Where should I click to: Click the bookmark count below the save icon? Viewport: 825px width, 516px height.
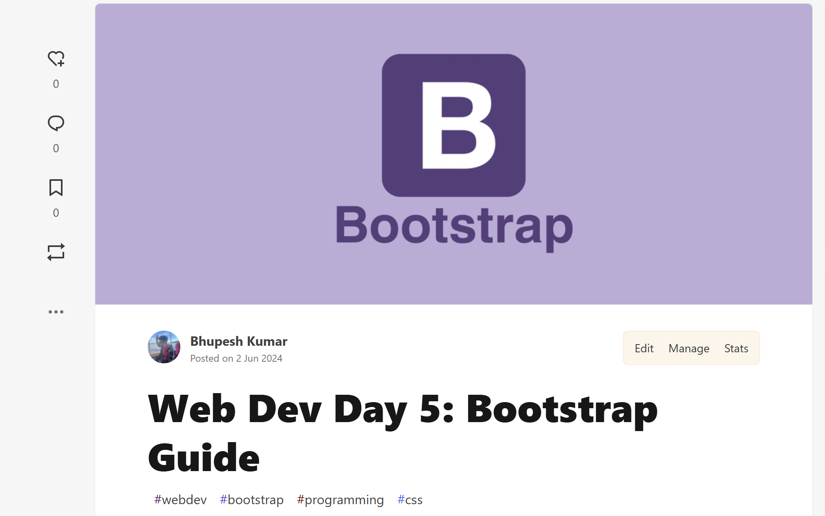point(56,212)
